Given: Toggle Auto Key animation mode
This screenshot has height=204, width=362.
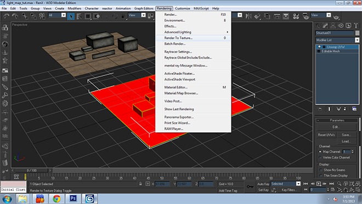Looking at the screenshot, I should coord(263,184).
